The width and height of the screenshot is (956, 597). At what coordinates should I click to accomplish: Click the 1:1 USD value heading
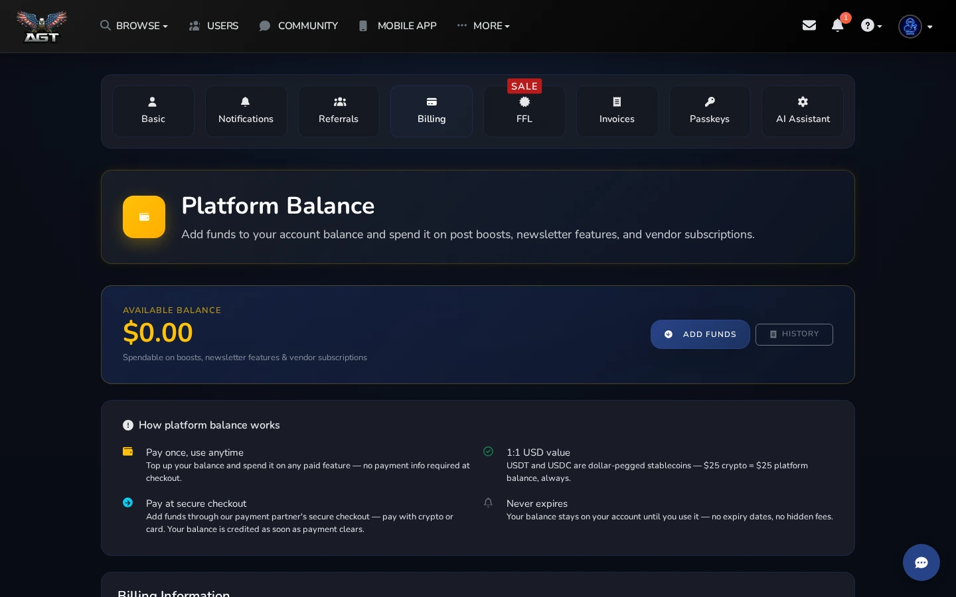pyautogui.click(x=538, y=452)
